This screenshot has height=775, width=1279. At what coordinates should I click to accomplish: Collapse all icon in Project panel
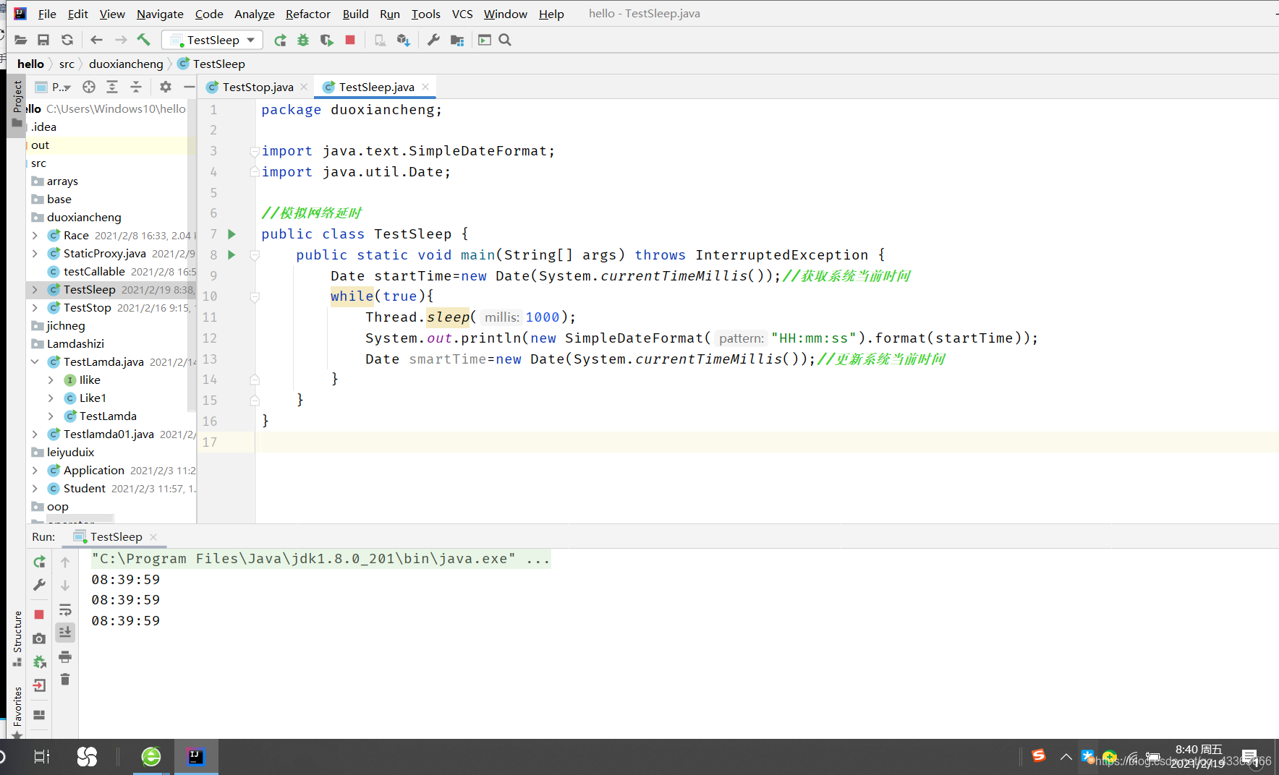[136, 87]
